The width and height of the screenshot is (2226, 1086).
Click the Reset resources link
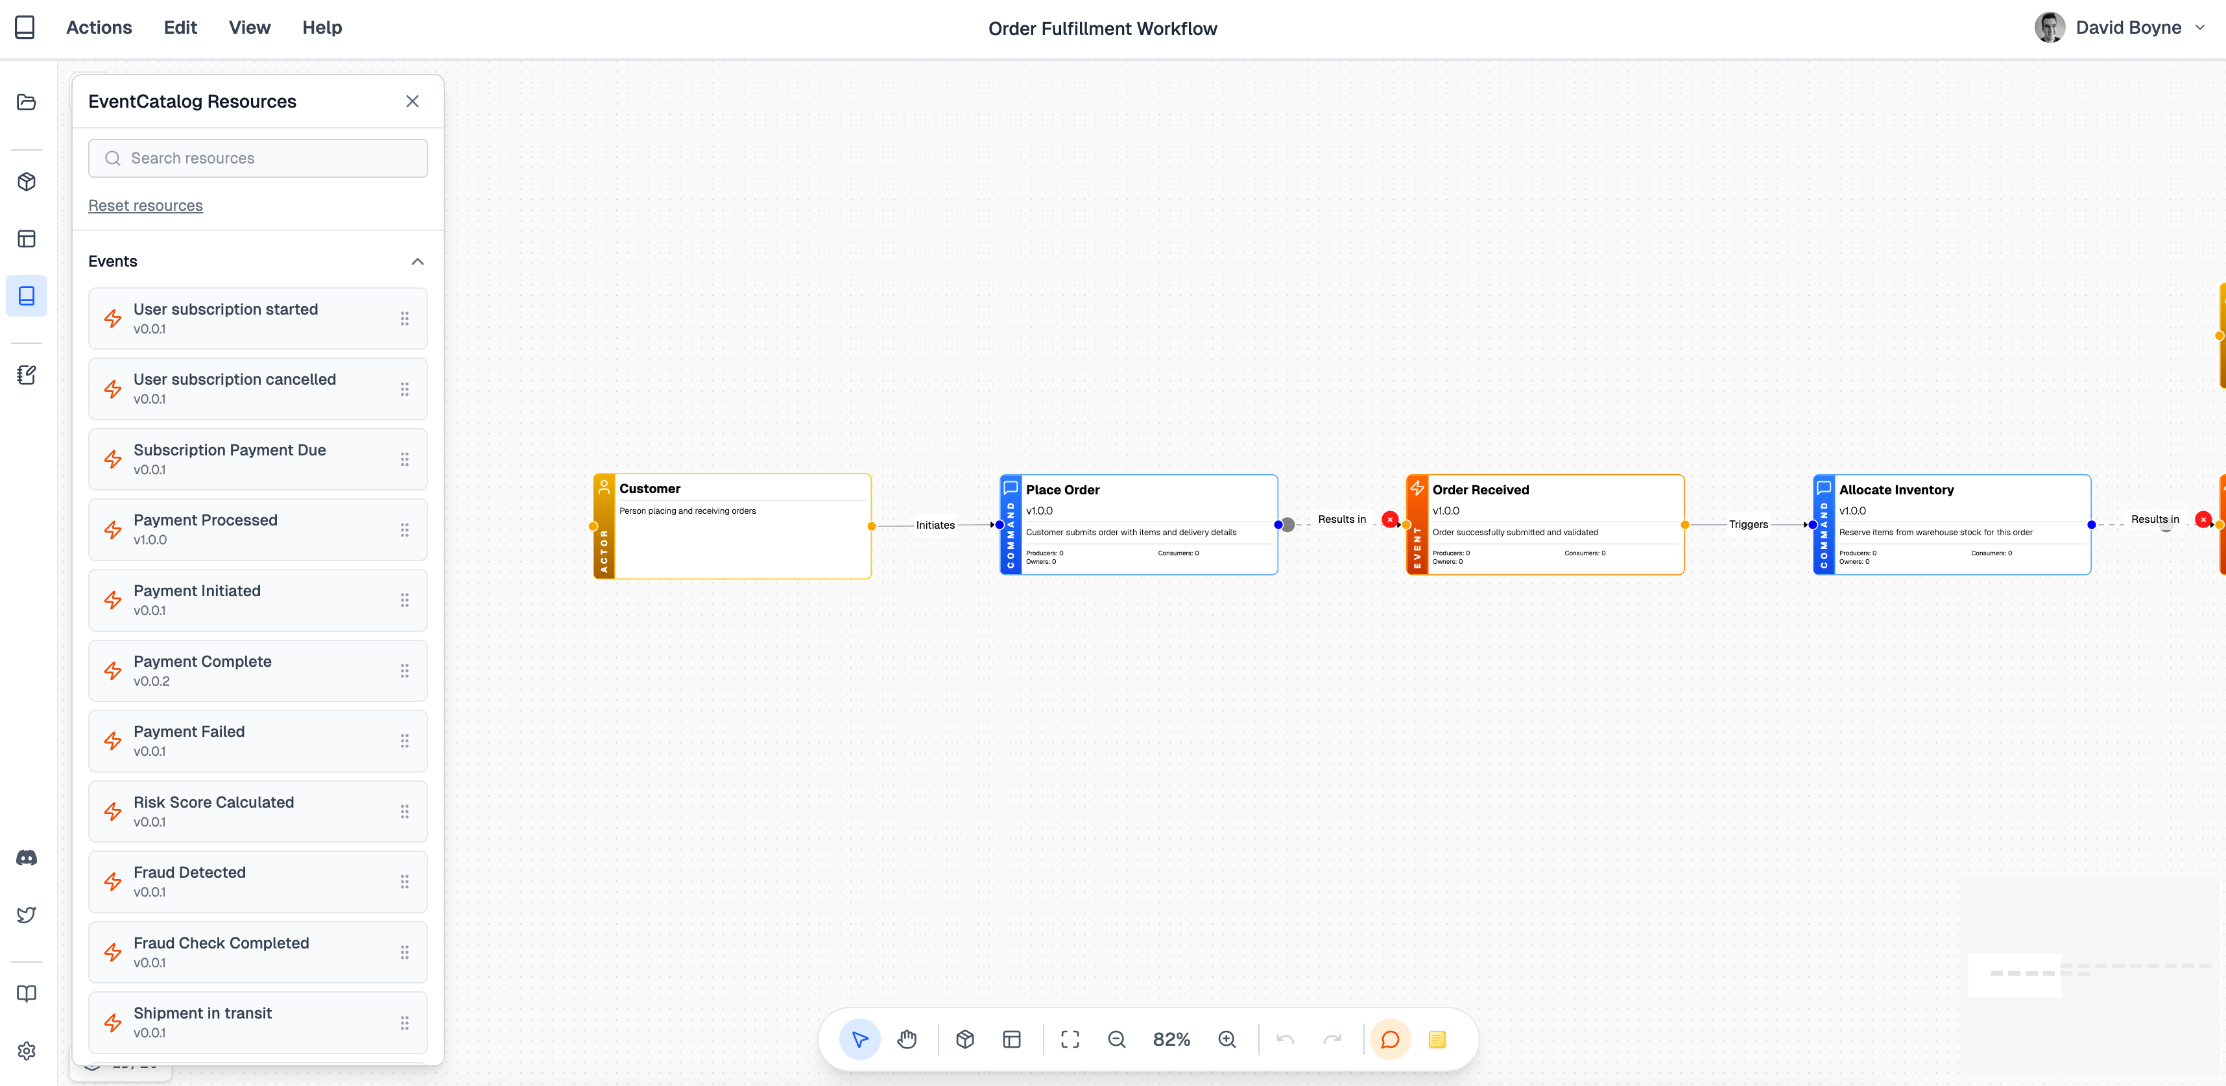145,205
